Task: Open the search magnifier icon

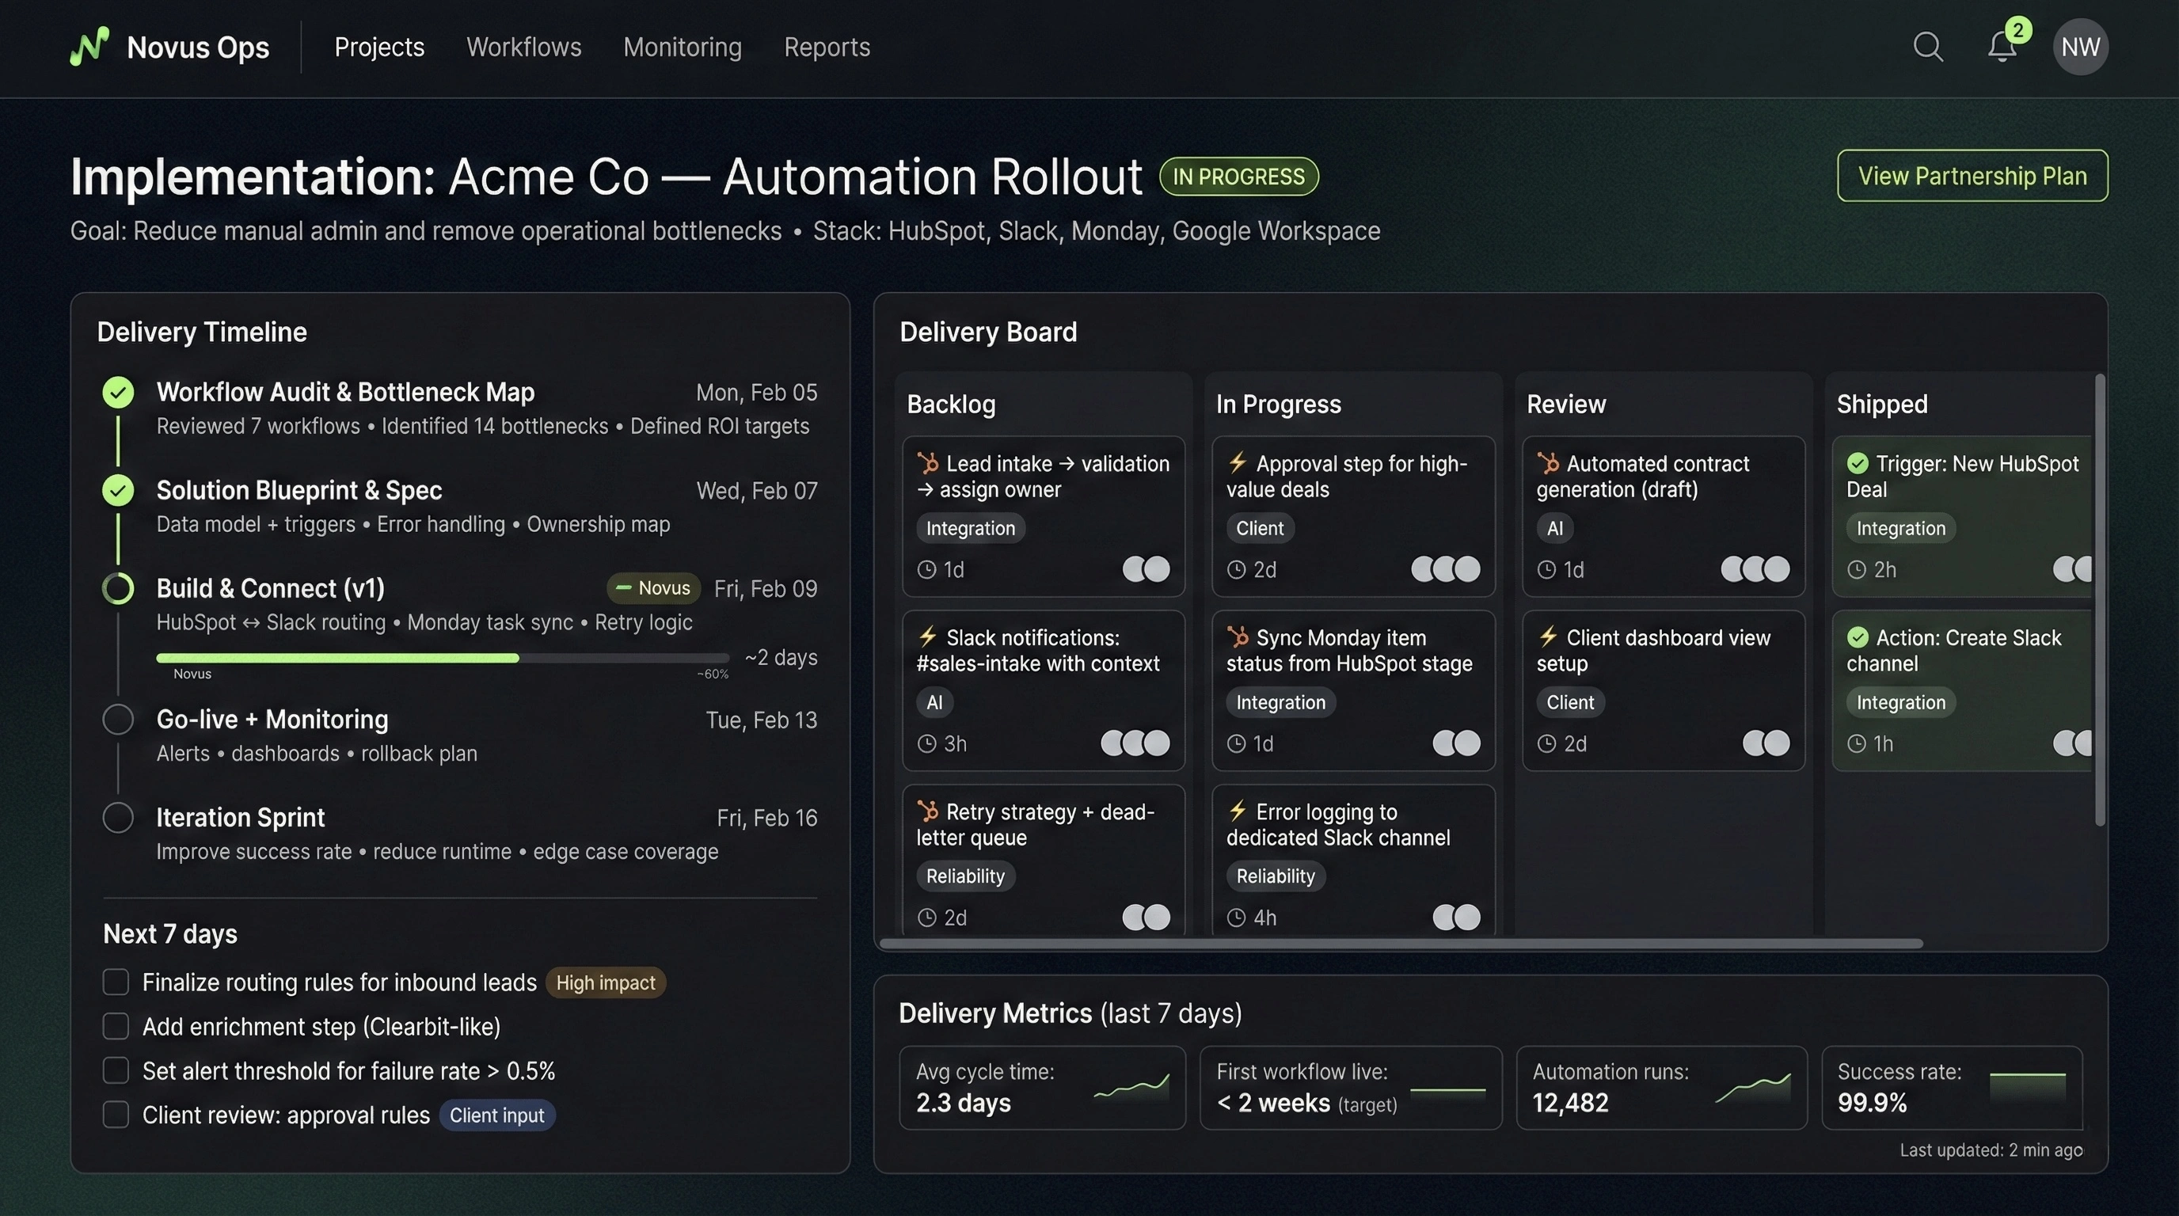Action: click(1928, 47)
